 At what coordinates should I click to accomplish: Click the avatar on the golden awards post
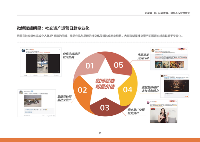click(x=162, y=76)
